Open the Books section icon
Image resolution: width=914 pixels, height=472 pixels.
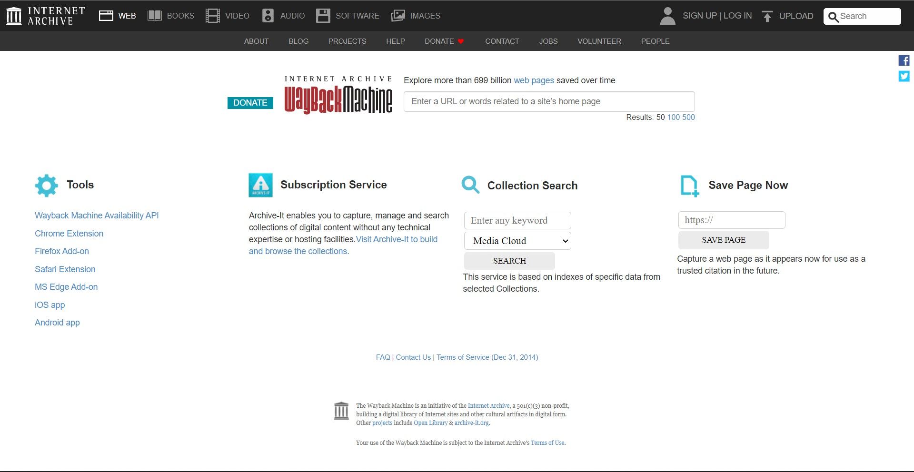pyautogui.click(x=155, y=16)
